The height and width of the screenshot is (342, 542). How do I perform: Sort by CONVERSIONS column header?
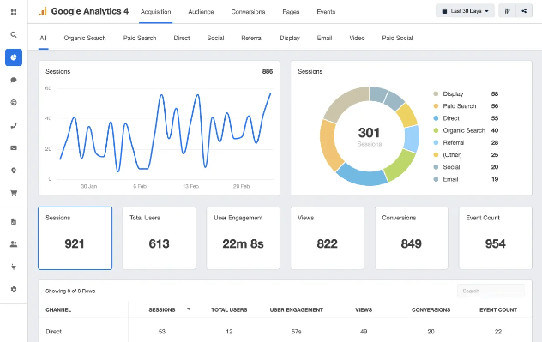[x=431, y=310]
